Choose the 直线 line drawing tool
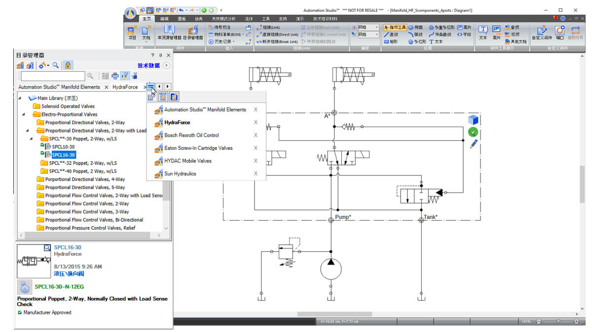The height and width of the screenshot is (332, 592). (x=391, y=34)
